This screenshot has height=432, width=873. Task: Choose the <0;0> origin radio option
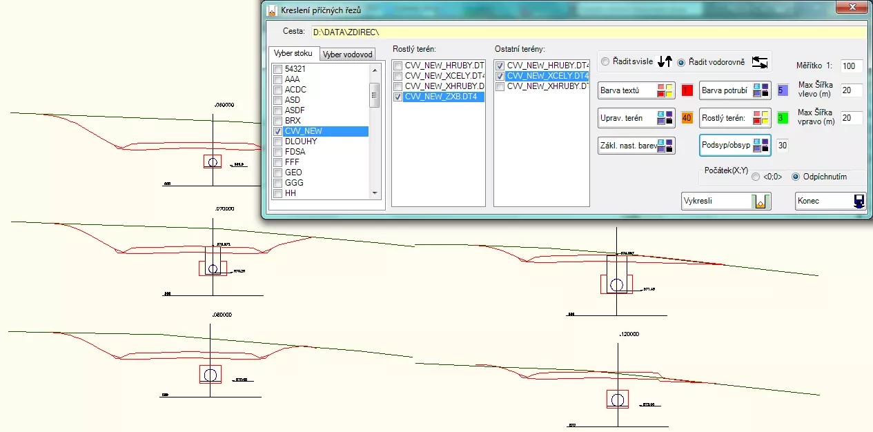pos(756,177)
